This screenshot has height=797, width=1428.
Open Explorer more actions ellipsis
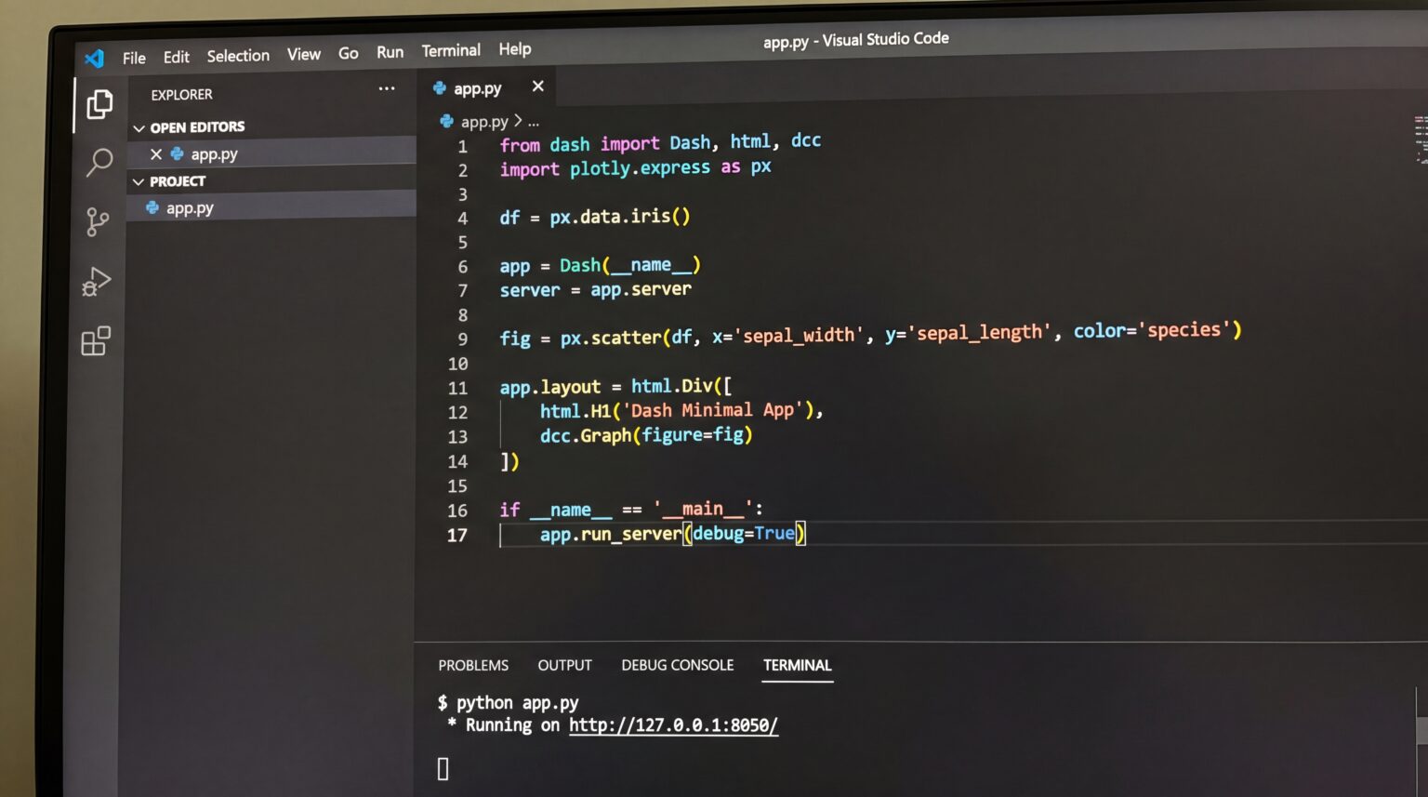click(x=387, y=89)
